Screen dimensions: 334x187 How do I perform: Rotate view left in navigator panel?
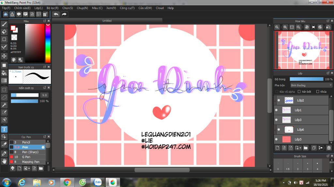tap(307, 27)
